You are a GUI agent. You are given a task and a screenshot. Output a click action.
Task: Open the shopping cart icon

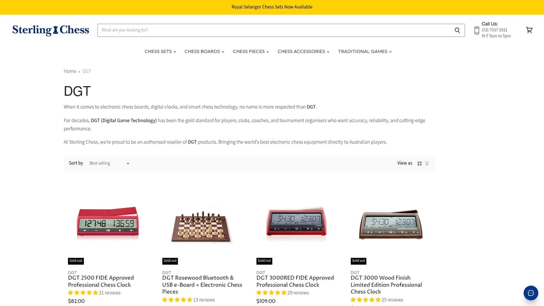[529, 30]
